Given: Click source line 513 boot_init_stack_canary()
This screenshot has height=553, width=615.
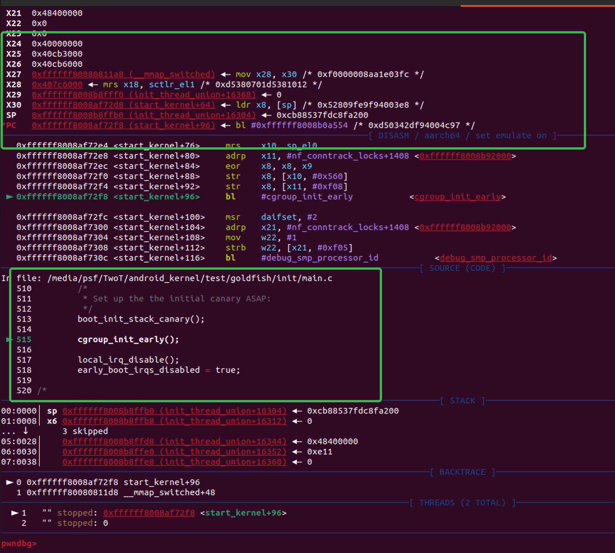Looking at the screenshot, I should point(141,319).
